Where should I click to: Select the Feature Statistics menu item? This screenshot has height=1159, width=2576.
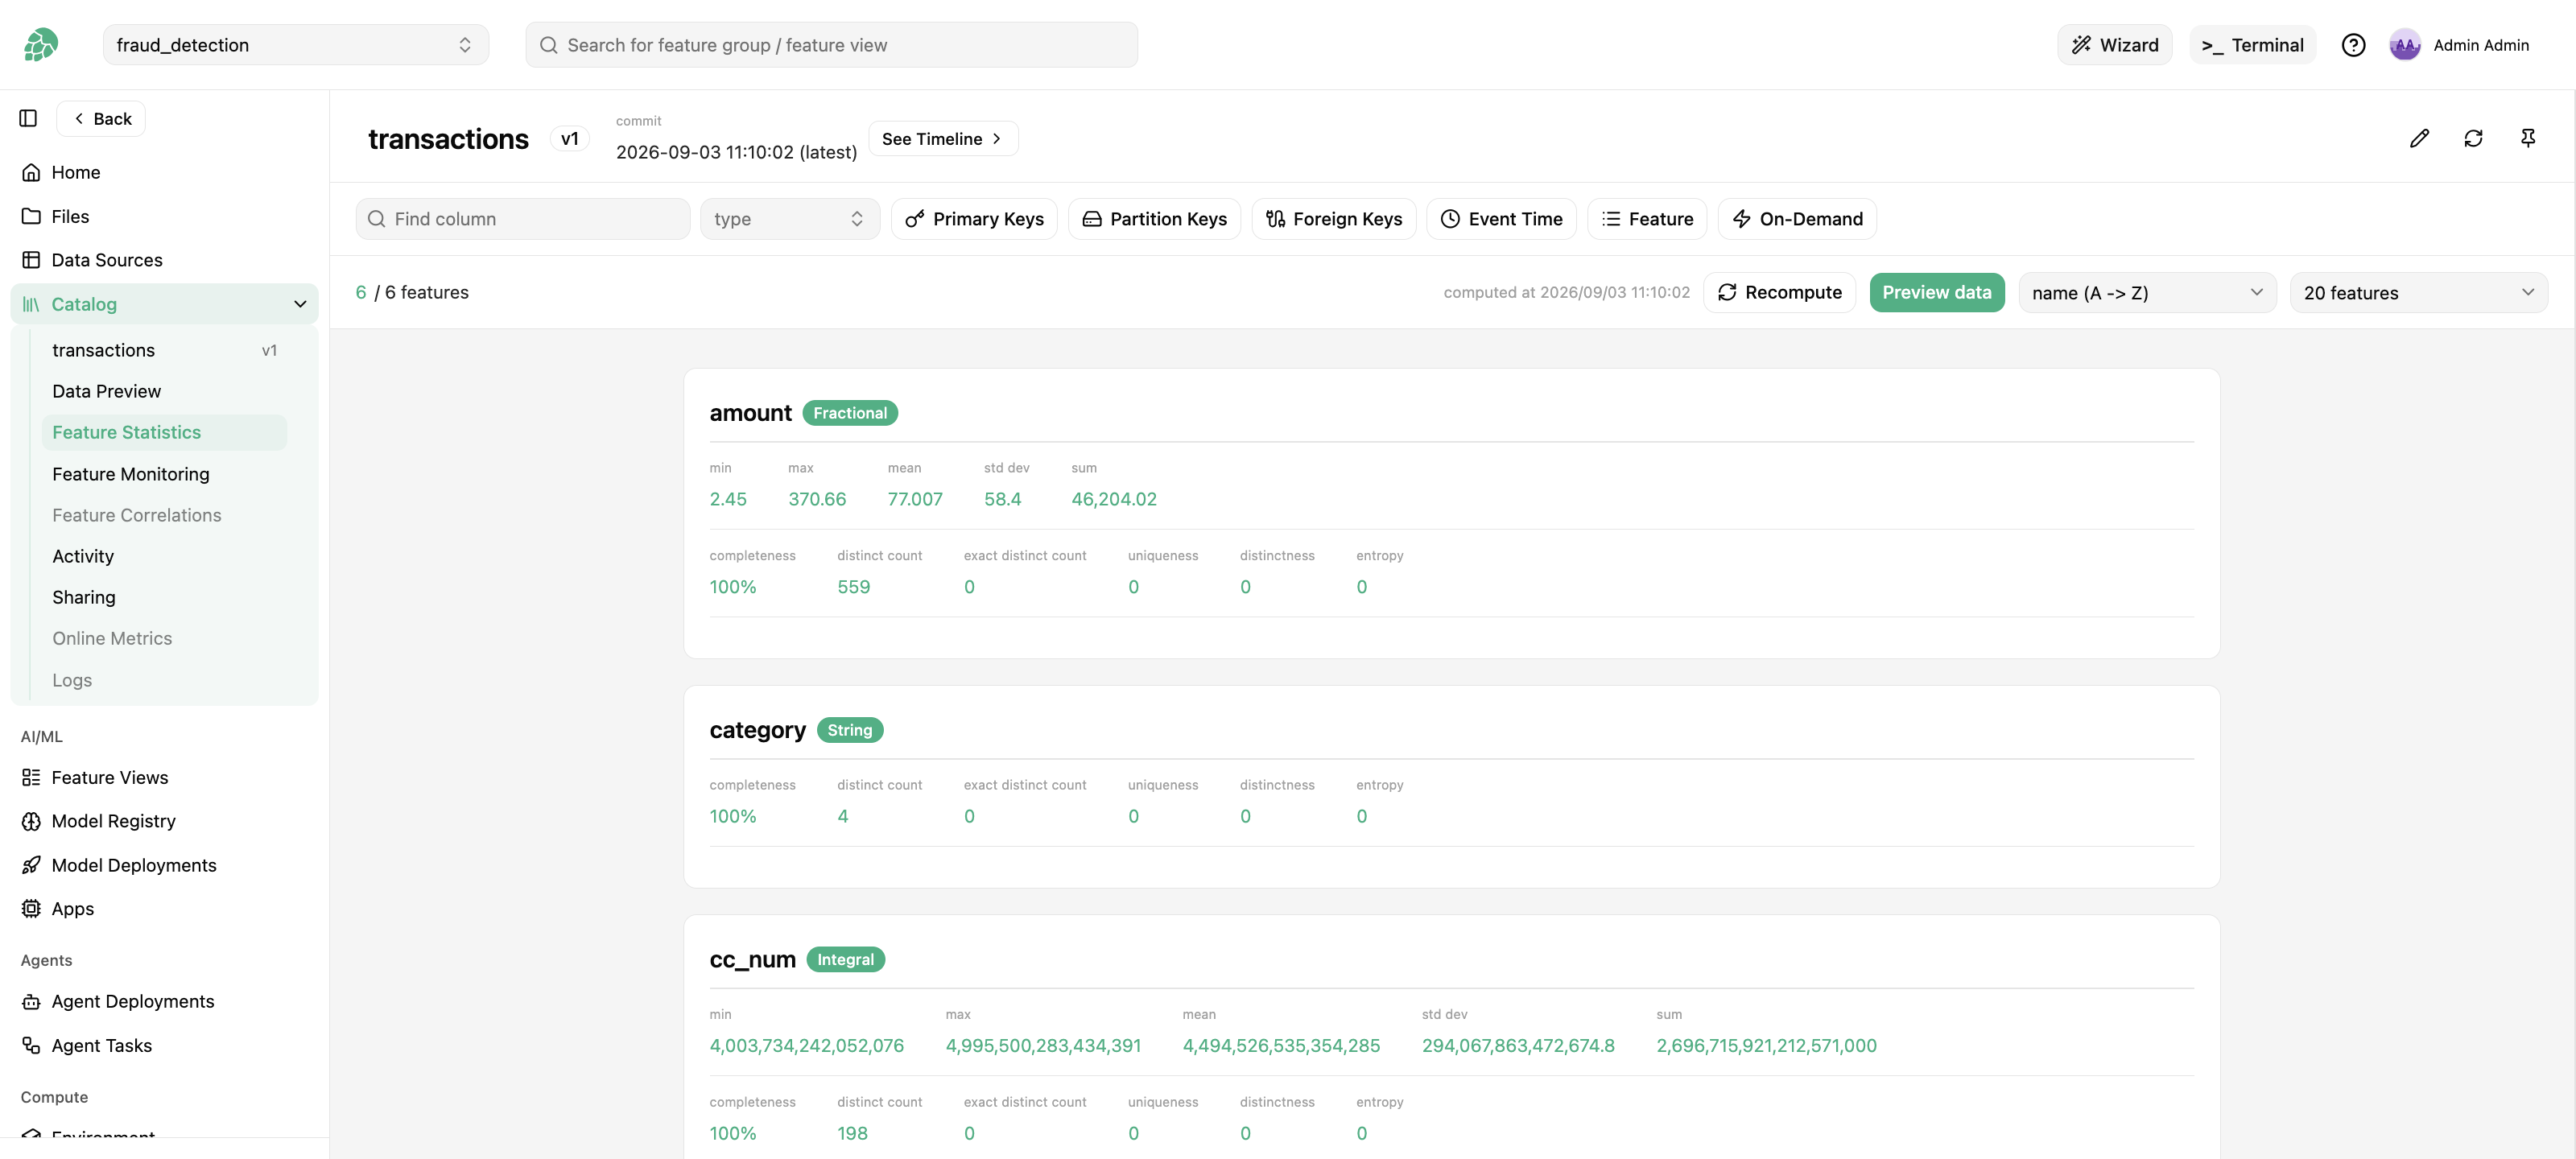[165, 432]
